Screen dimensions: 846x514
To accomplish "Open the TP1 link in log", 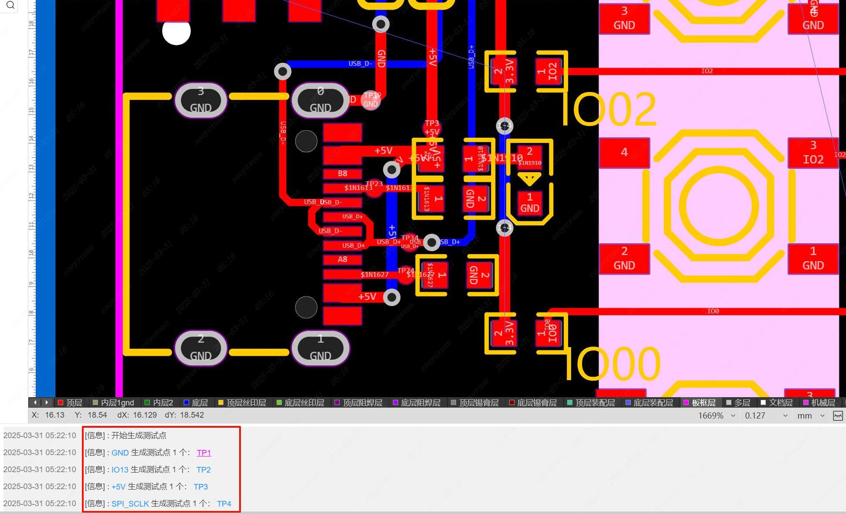I will 204,453.
